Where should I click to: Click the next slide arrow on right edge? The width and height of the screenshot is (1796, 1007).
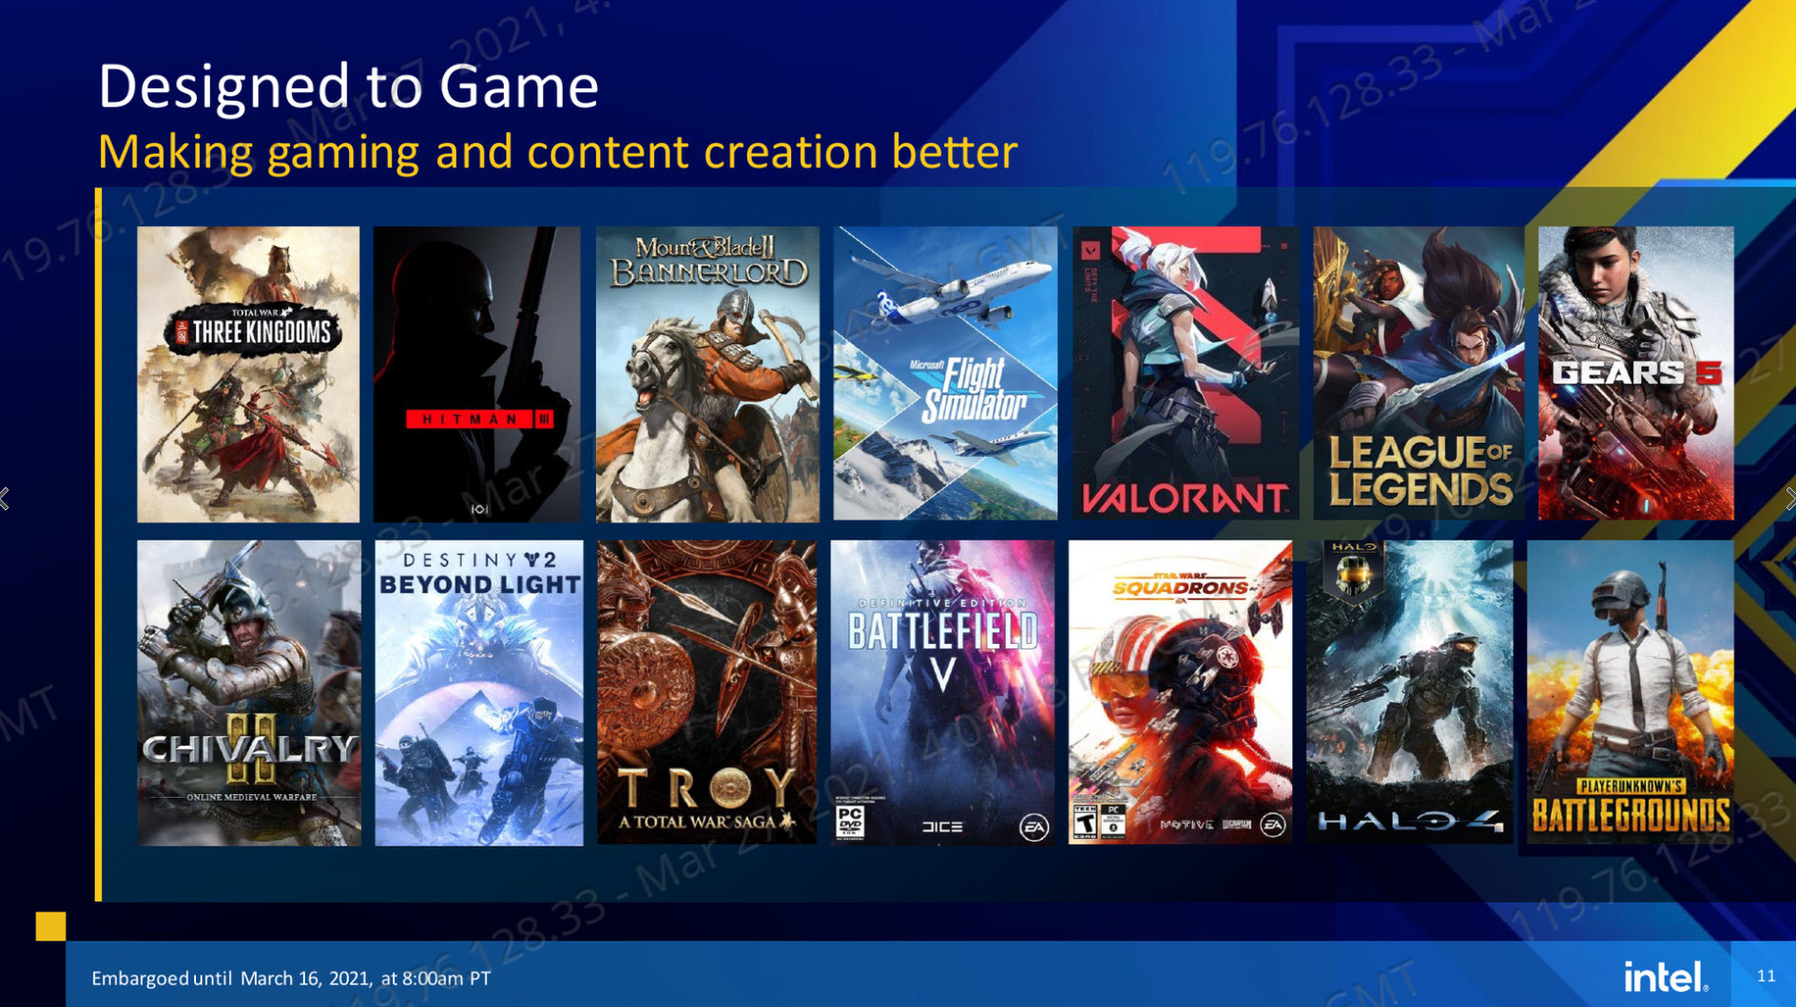[x=1790, y=499]
